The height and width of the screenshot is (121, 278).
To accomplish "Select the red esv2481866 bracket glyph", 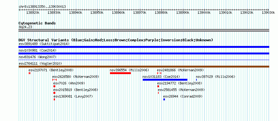I will (159, 73).
